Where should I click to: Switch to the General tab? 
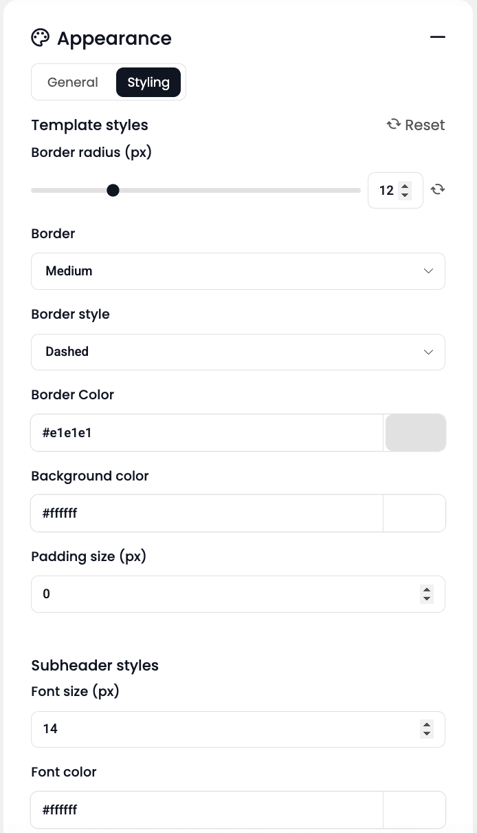click(73, 83)
